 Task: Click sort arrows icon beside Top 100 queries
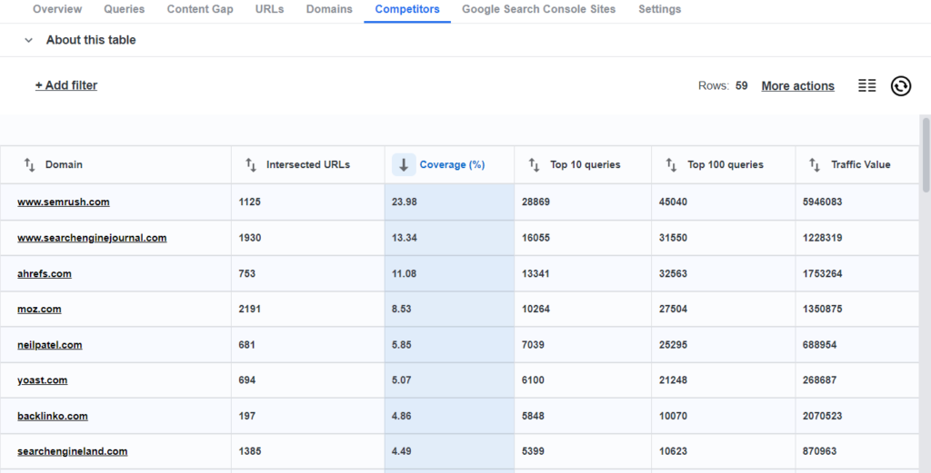coord(671,165)
